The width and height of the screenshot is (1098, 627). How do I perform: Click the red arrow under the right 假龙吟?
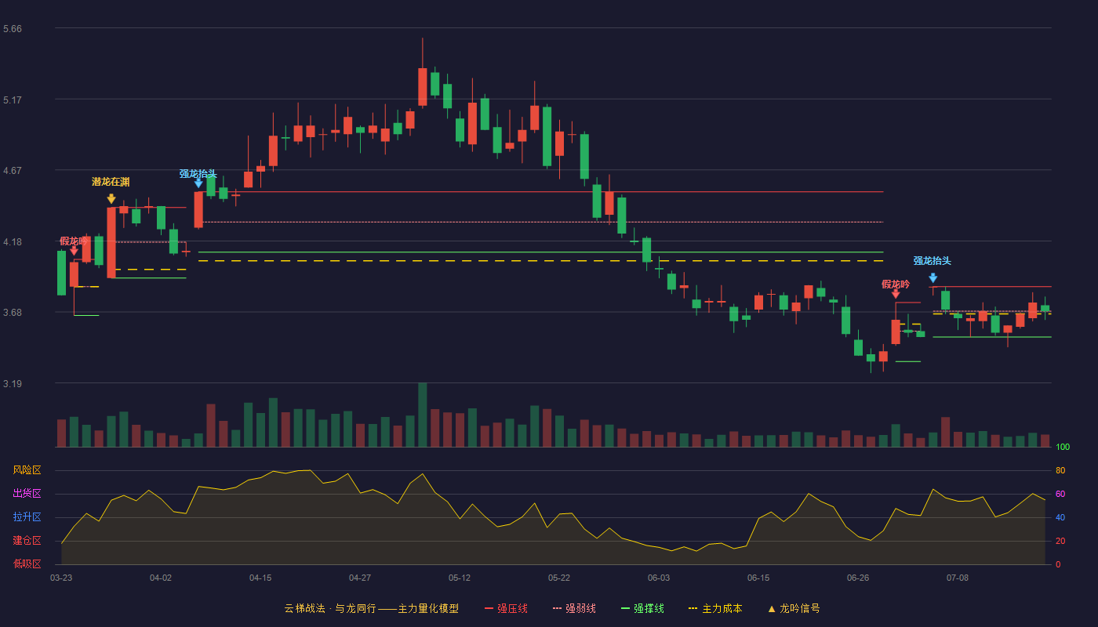tap(896, 293)
